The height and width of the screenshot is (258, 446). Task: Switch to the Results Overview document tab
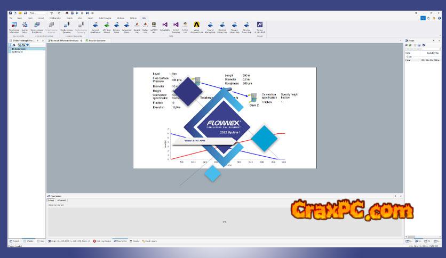(95, 41)
